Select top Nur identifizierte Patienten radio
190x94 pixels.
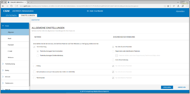point(113,47)
